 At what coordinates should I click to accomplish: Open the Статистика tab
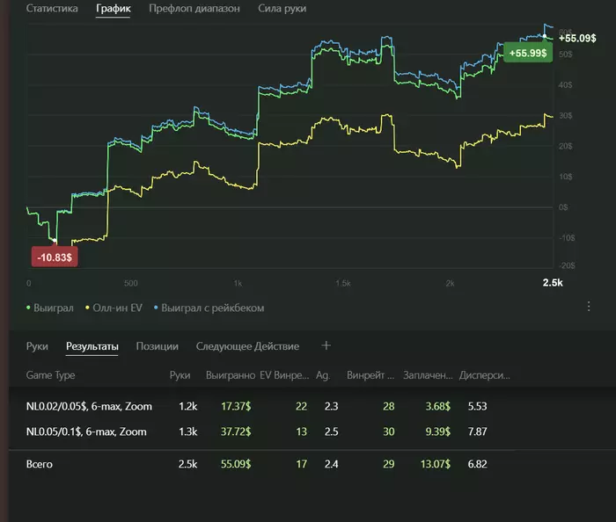point(52,8)
